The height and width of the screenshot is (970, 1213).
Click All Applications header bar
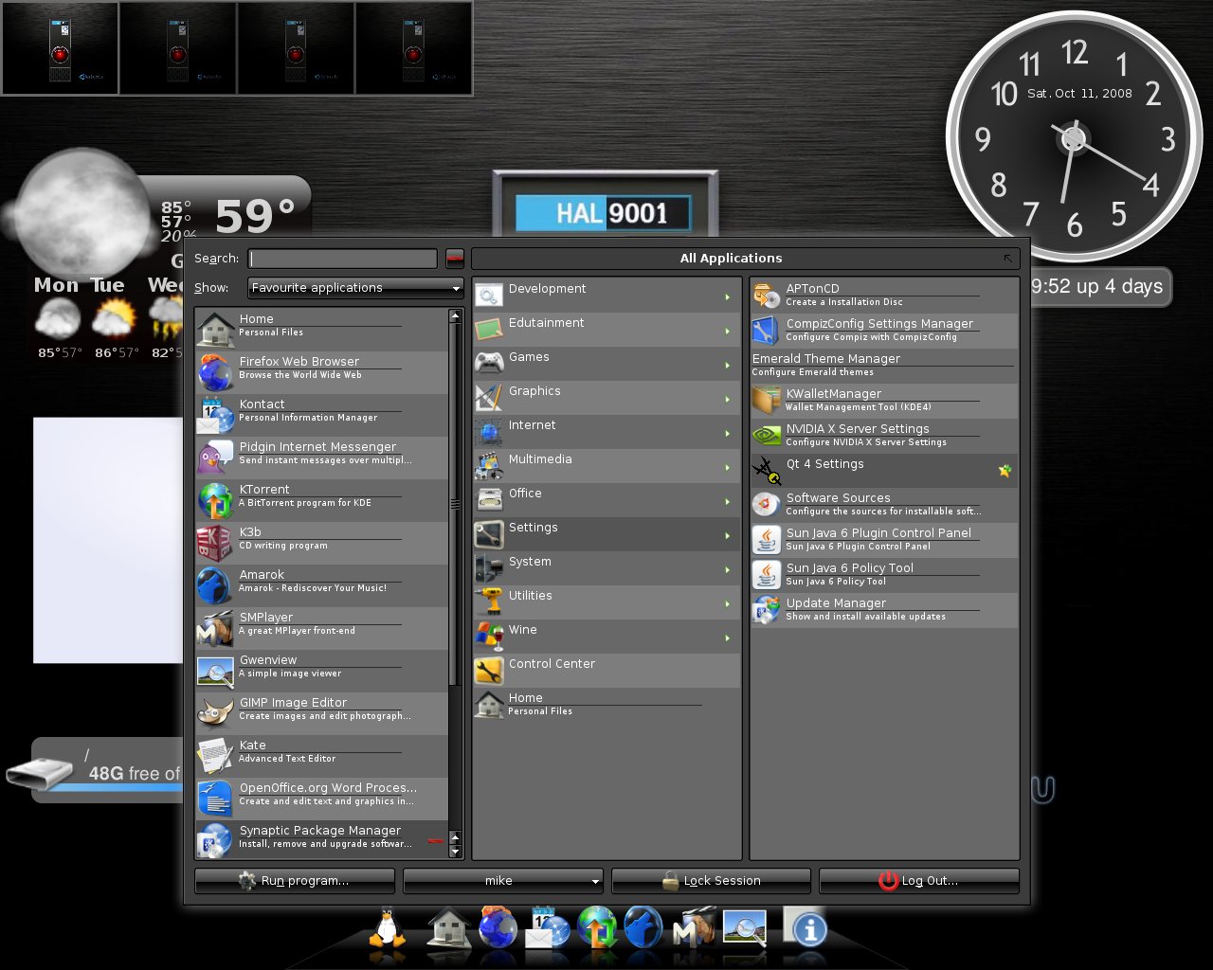coord(745,259)
